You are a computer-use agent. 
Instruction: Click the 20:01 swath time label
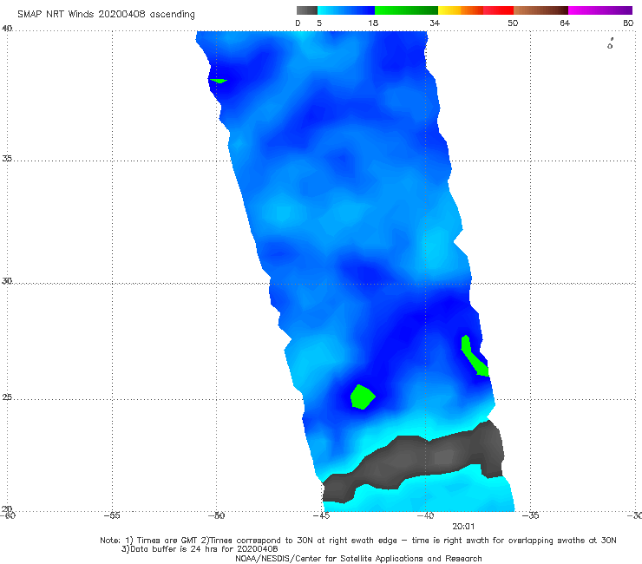pyautogui.click(x=463, y=527)
